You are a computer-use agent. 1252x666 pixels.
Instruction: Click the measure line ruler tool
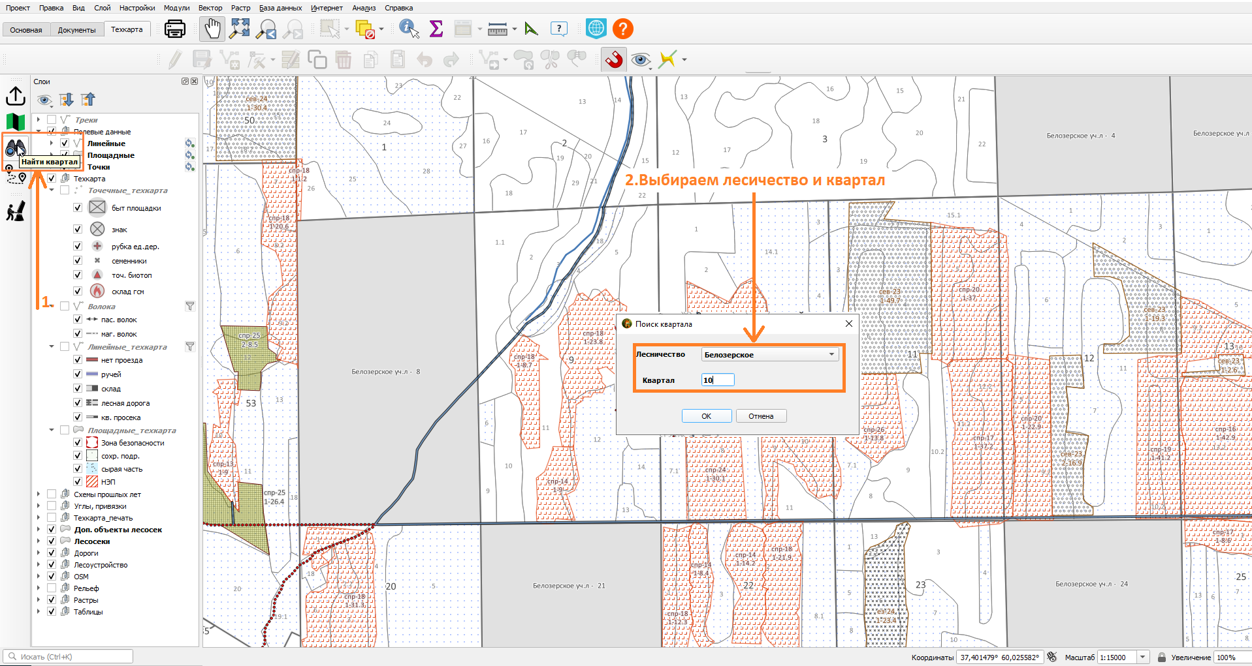pos(498,29)
